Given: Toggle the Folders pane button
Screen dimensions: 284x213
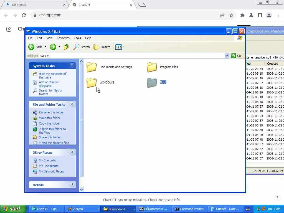Looking at the screenshot, I should pyautogui.click(x=102, y=47).
